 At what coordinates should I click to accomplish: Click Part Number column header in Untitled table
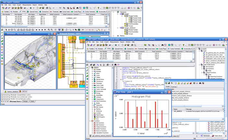(x=18, y=14)
